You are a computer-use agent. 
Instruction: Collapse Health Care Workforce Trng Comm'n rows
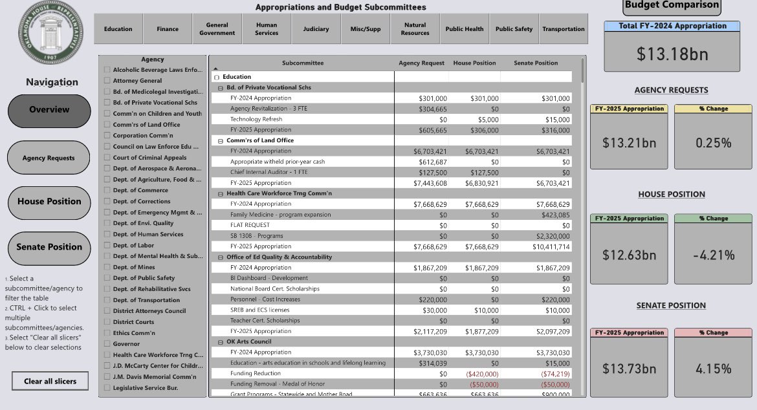220,194
